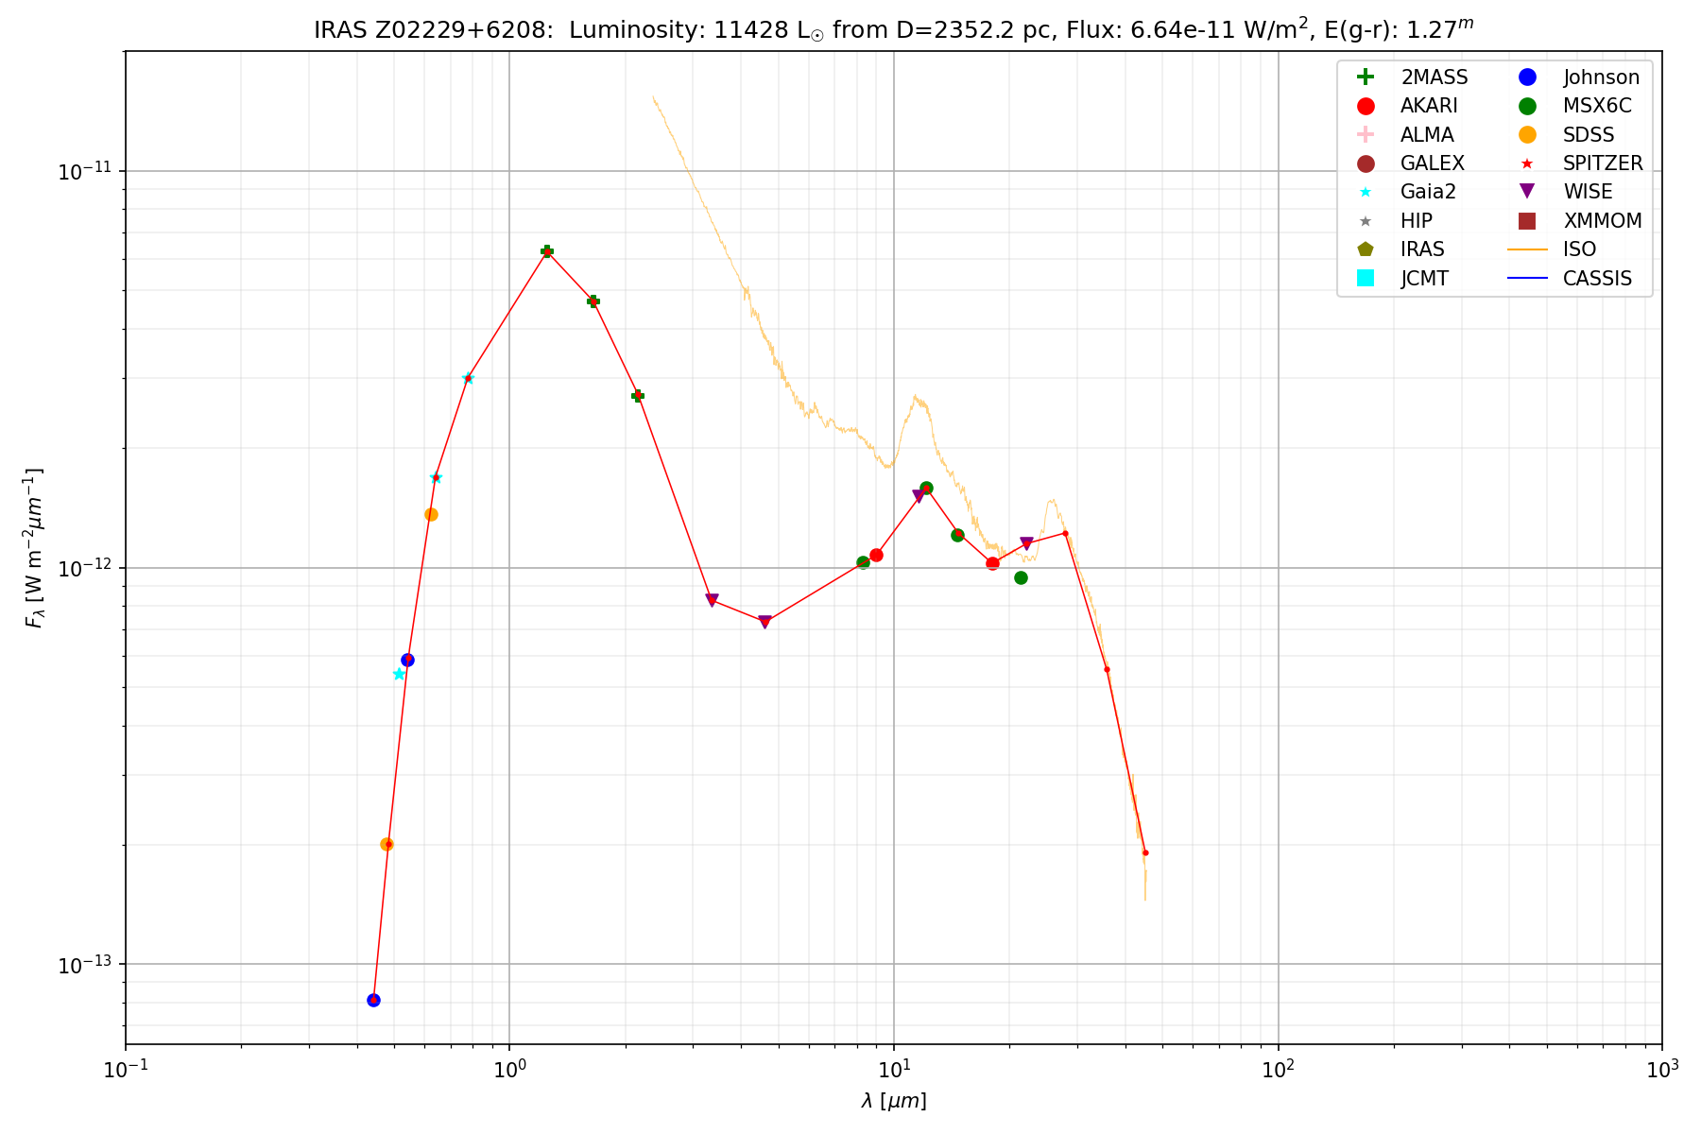
Task: Click the 'MSX6C' legend label text
Action: pyautogui.click(x=1597, y=106)
